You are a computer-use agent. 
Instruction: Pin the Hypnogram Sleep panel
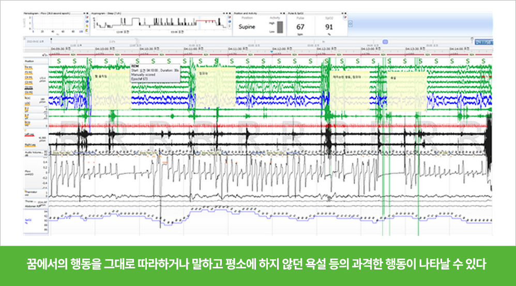coord(227,13)
